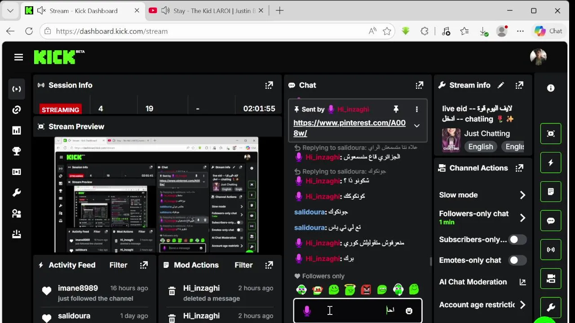Pop out the Chat panel
Image resolution: width=575 pixels, height=323 pixels.
tap(419, 85)
